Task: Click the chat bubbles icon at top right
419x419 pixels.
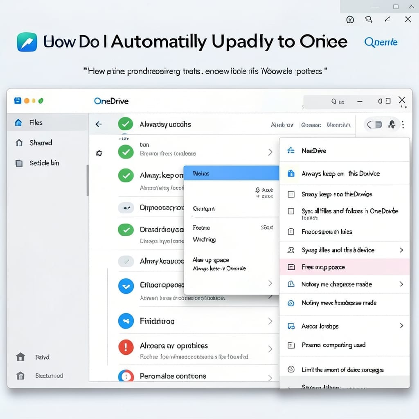Action: click(369, 20)
